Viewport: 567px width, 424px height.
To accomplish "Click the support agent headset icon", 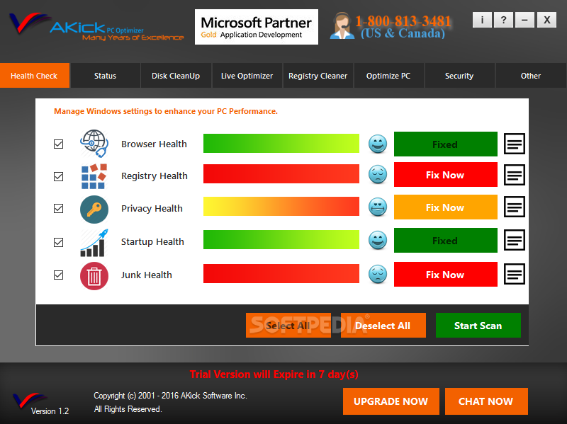I will click(x=342, y=25).
